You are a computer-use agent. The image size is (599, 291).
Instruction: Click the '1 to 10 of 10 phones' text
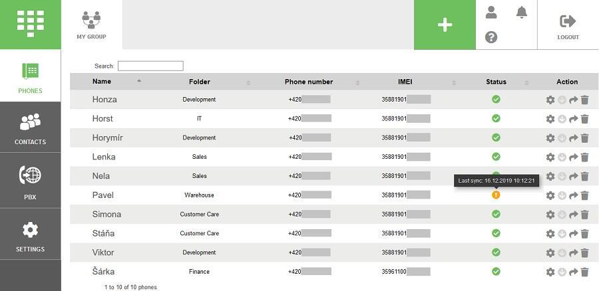point(130,287)
